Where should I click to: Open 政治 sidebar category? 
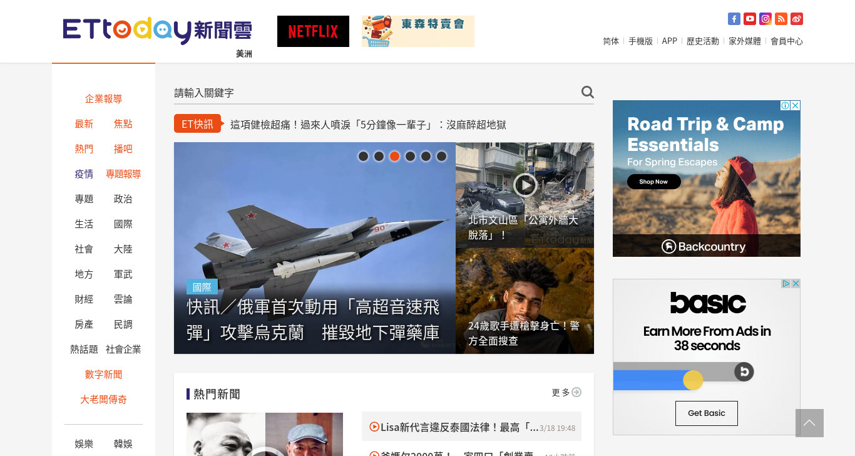click(123, 199)
